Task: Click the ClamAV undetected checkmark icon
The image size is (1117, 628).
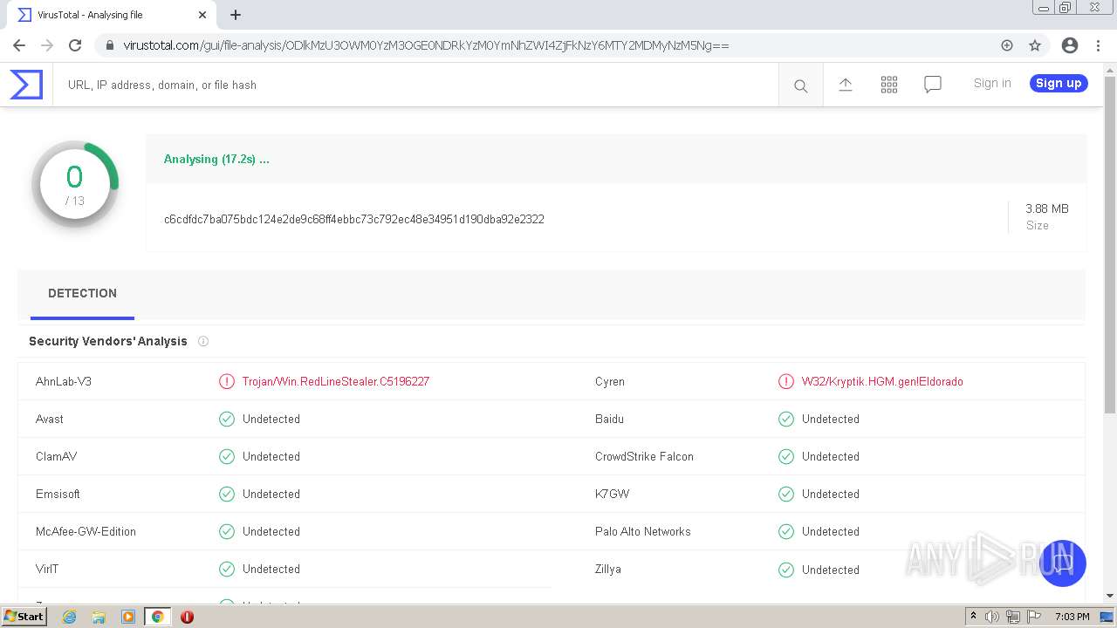Action: click(227, 456)
